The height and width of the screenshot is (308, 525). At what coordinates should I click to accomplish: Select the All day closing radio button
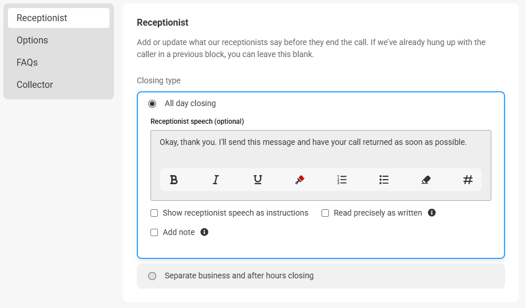[x=152, y=104]
